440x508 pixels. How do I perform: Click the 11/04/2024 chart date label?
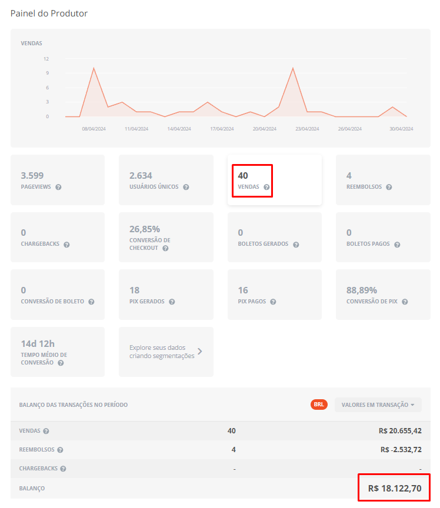(x=136, y=129)
